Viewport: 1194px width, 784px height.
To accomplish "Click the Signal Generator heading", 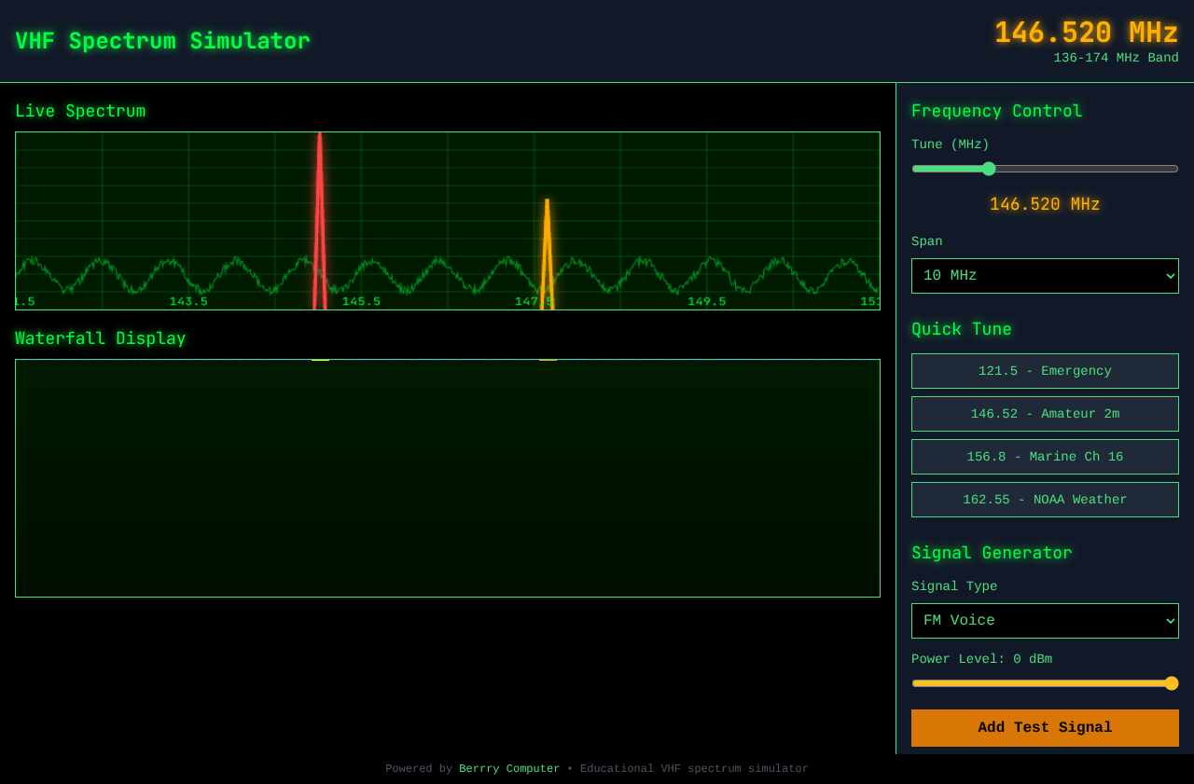I will [x=992, y=553].
